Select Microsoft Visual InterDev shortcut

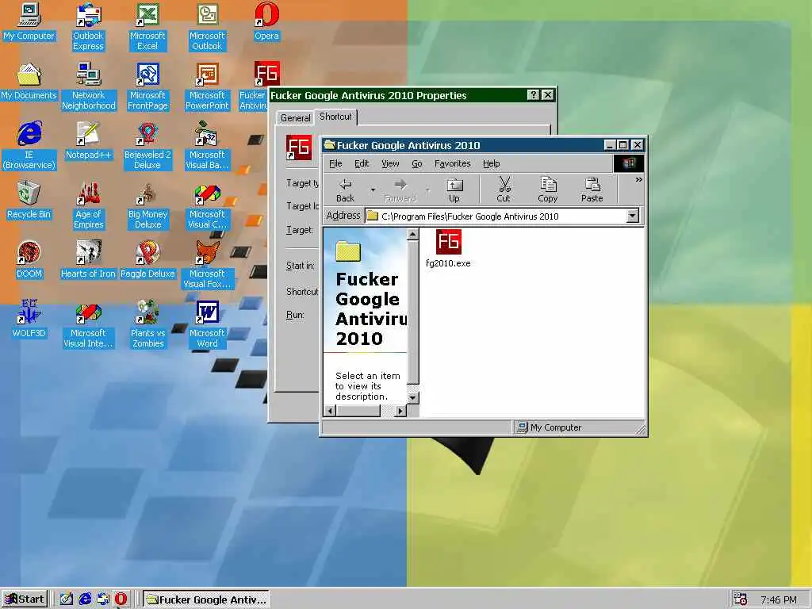[88, 324]
